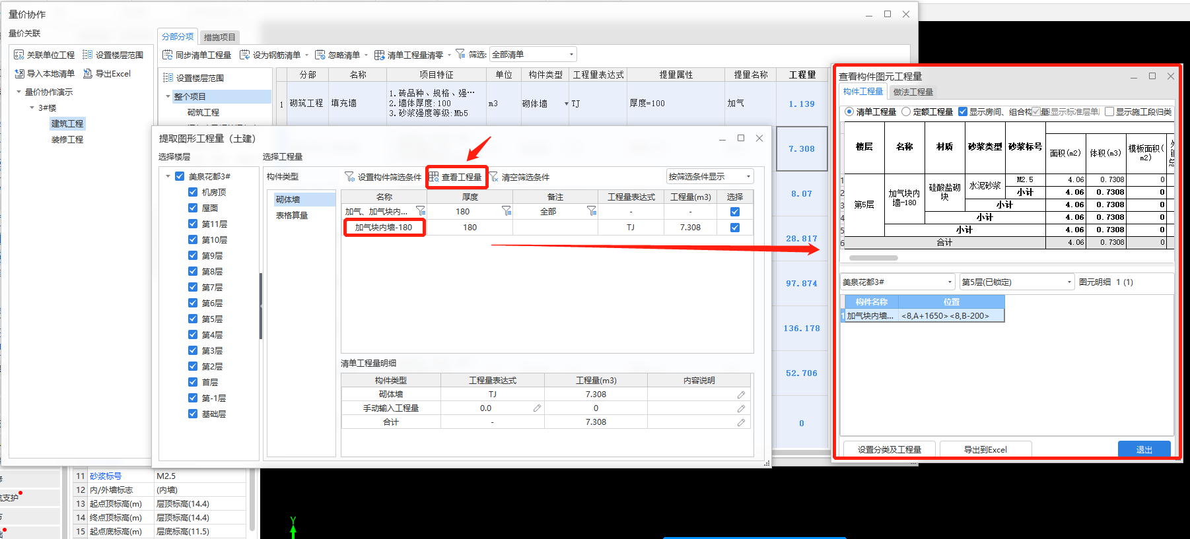Click edit pencil in 合计 内容说明 cell

tap(741, 422)
